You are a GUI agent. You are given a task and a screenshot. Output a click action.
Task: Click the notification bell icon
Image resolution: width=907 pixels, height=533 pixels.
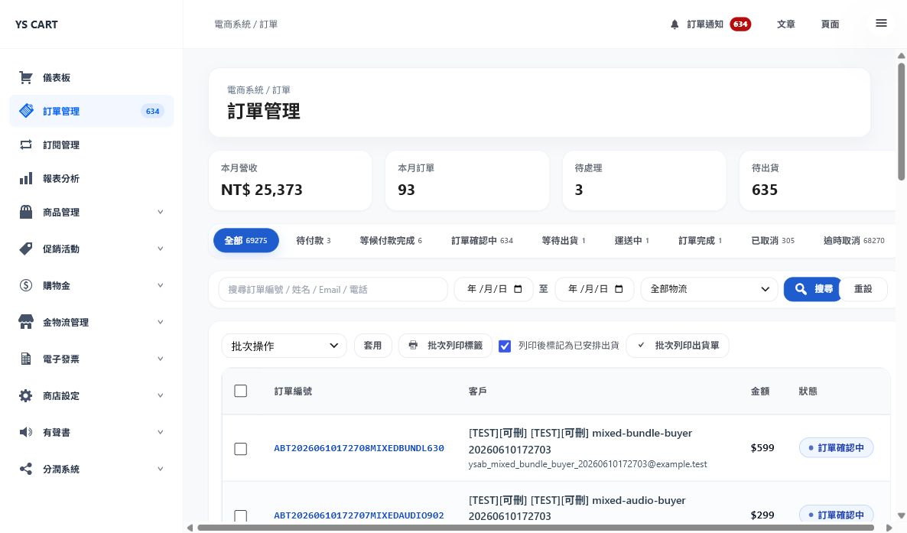point(675,24)
